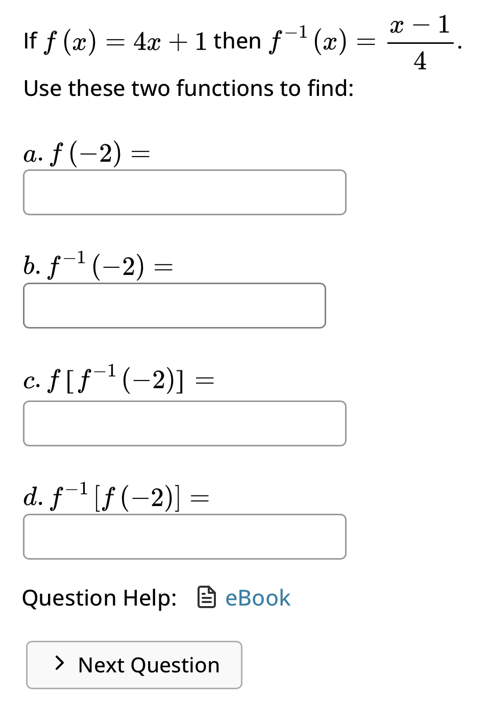Screen dimensions: 490x728
Task: Click the answer box for f⁻¹[f(-2)]
Action: (x=185, y=537)
